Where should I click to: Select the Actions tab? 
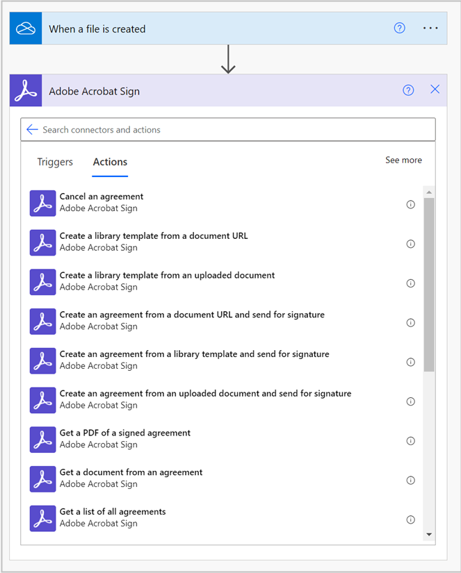pos(110,162)
